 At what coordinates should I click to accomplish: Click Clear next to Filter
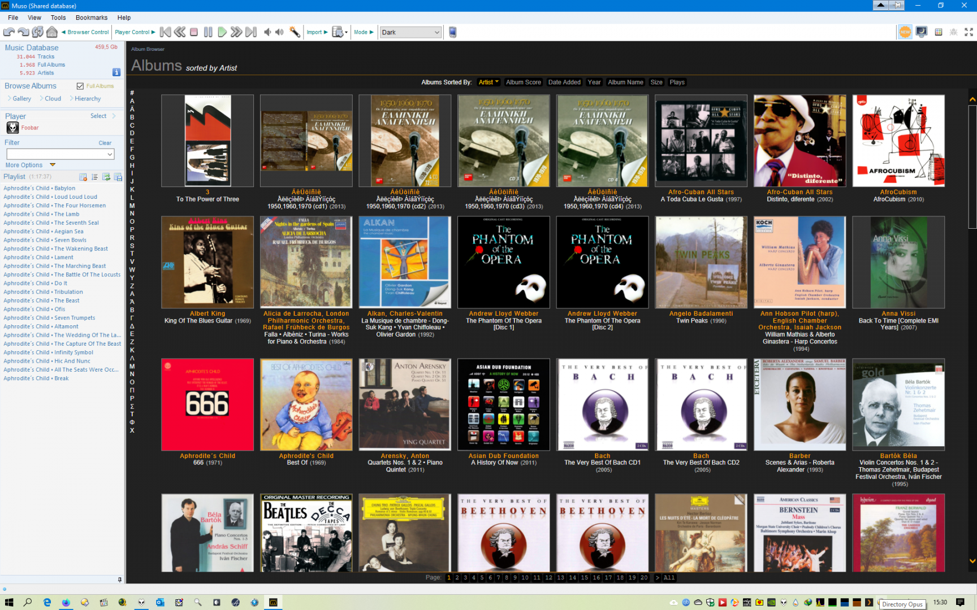click(x=105, y=143)
